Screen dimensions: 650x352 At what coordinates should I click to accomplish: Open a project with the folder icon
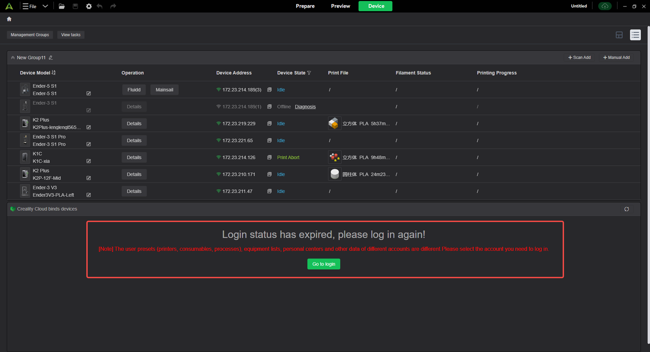click(x=61, y=6)
